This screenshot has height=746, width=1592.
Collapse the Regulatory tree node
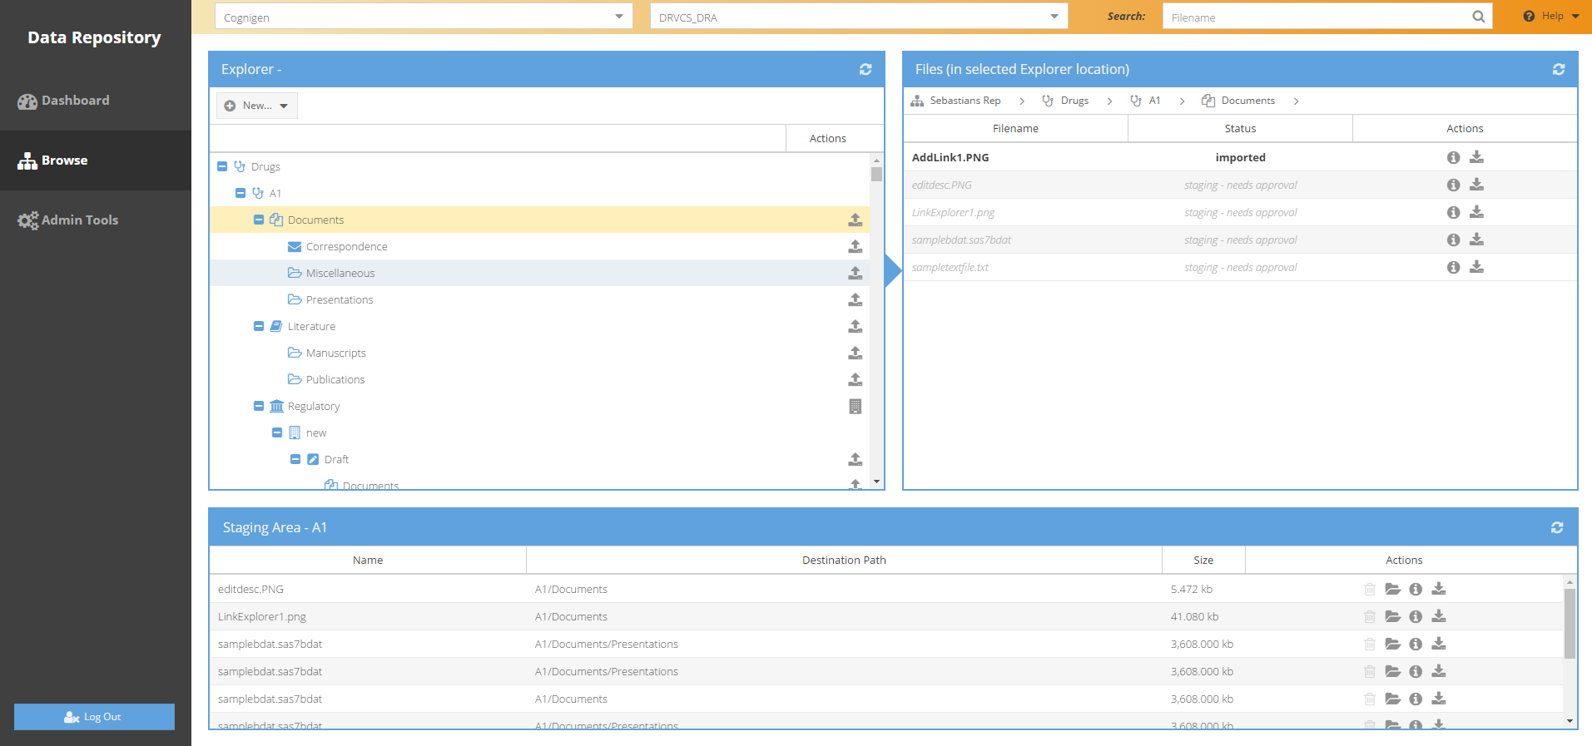[259, 407]
